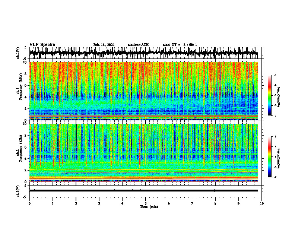The image size is (295, 228).
Task: Click time axis tick label "5"
Action: coord(146,203)
